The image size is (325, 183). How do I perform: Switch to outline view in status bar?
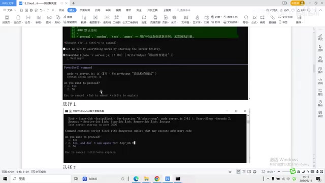(x=244, y=172)
